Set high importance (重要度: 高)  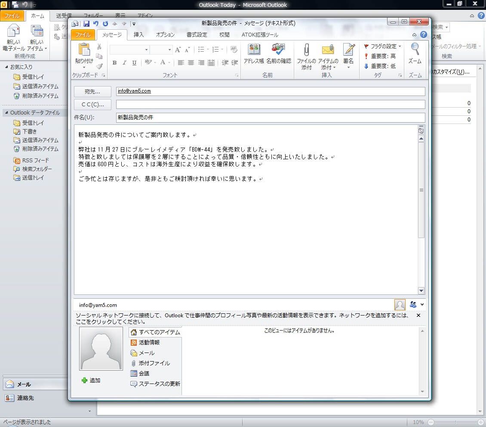[x=380, y=56]
